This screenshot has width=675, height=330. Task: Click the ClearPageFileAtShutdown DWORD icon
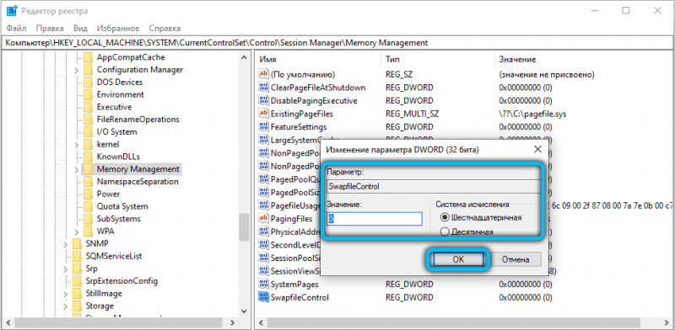point(263,88)
